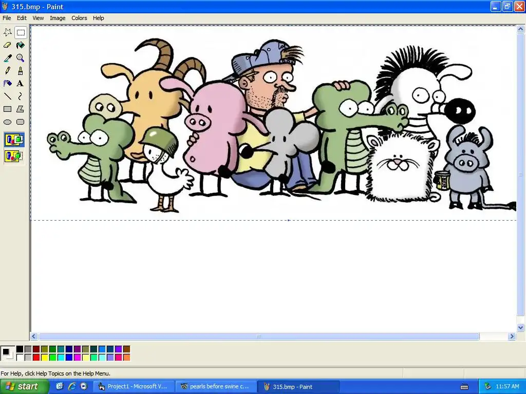Open the Windows start menu
The width and height of the screenshot is (526, 394).
[x=25, y=387]
